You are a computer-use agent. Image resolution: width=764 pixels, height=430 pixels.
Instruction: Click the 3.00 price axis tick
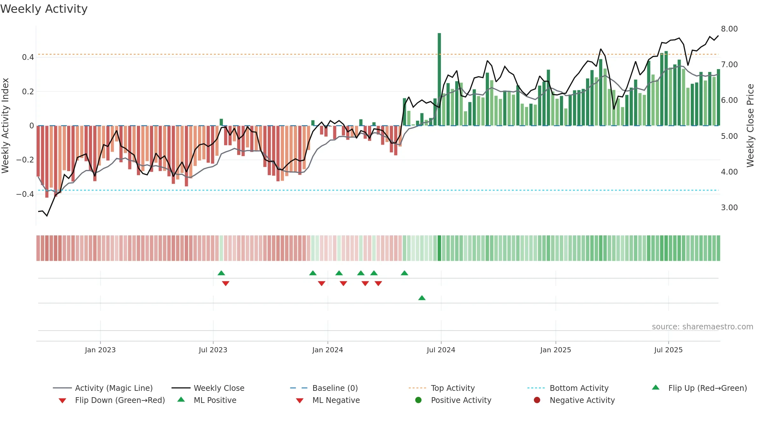(x=729, y=207)
